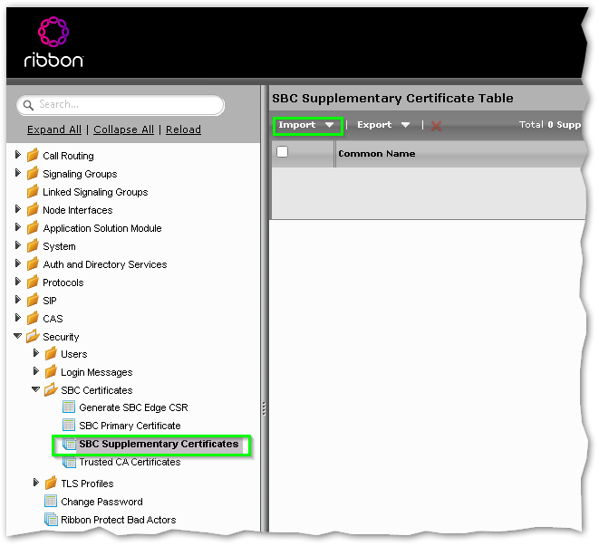Open Trusted CA Certificates tree item
This screenshot has height=546, width=599.
130,462
